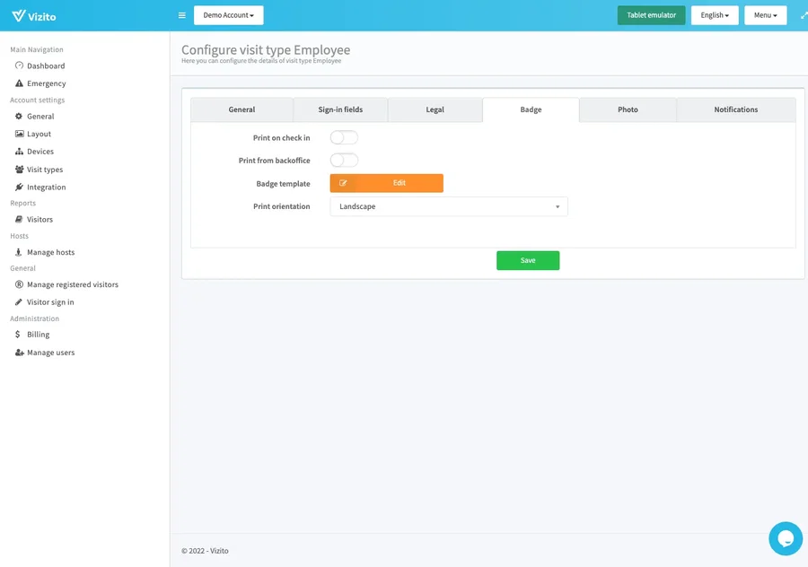Click the Billing dollar sign icon
Viewport: 808px width, 567px height.
19,335
